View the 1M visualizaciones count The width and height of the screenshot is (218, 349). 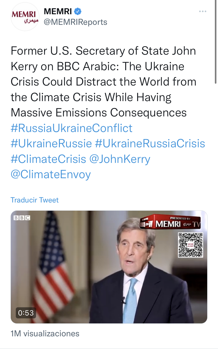tap(45, 333)
